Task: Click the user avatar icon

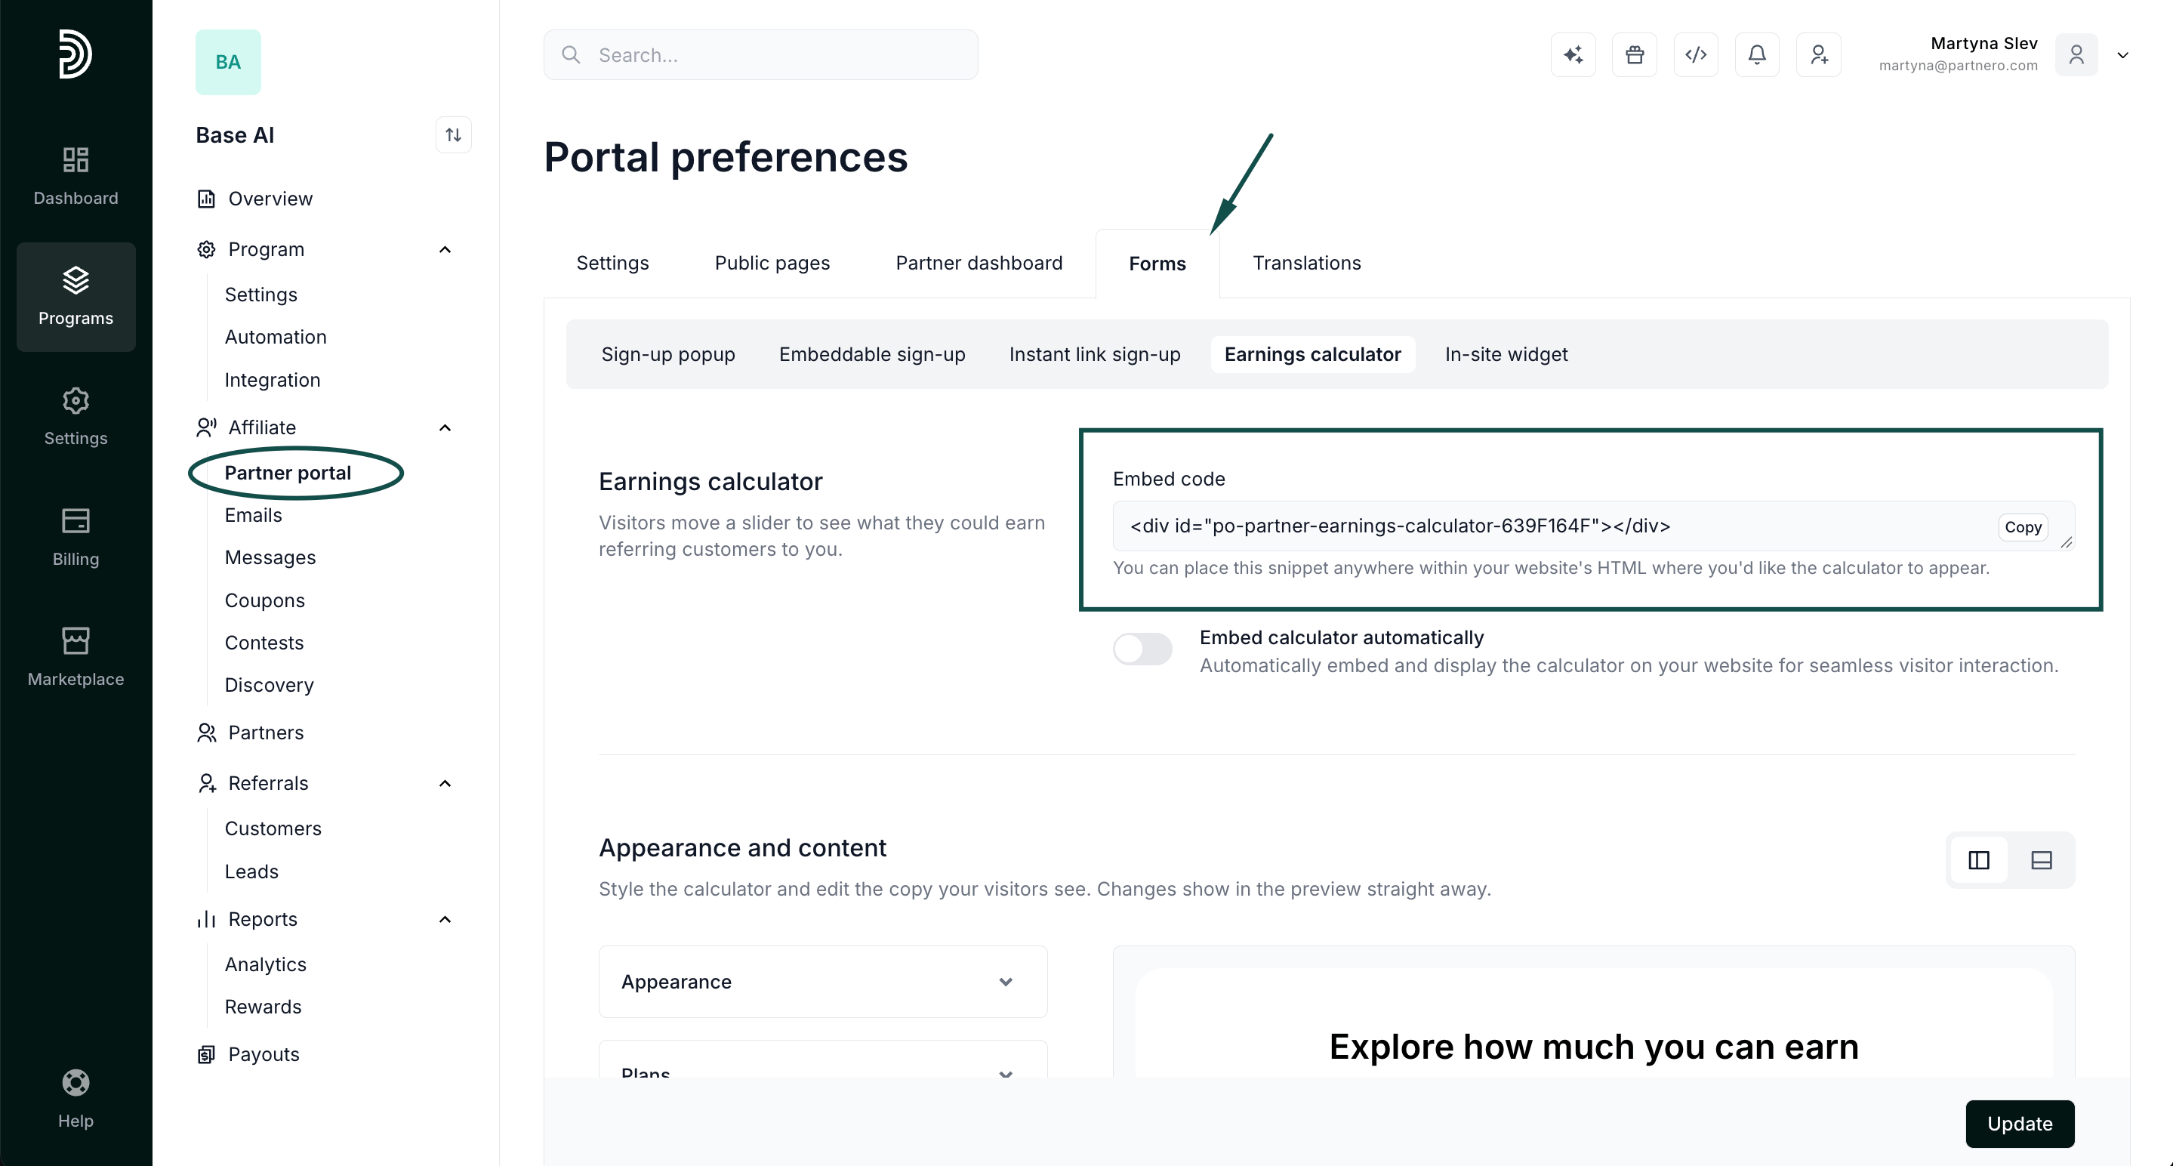Action: [2076, 55]
